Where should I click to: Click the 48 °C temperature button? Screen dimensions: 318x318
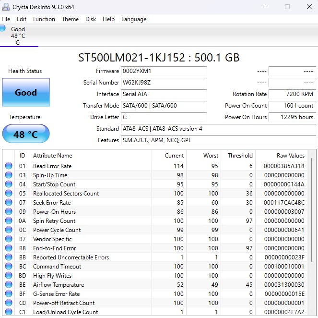[26, 134]
